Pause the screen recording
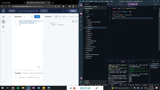 point(71,88)
